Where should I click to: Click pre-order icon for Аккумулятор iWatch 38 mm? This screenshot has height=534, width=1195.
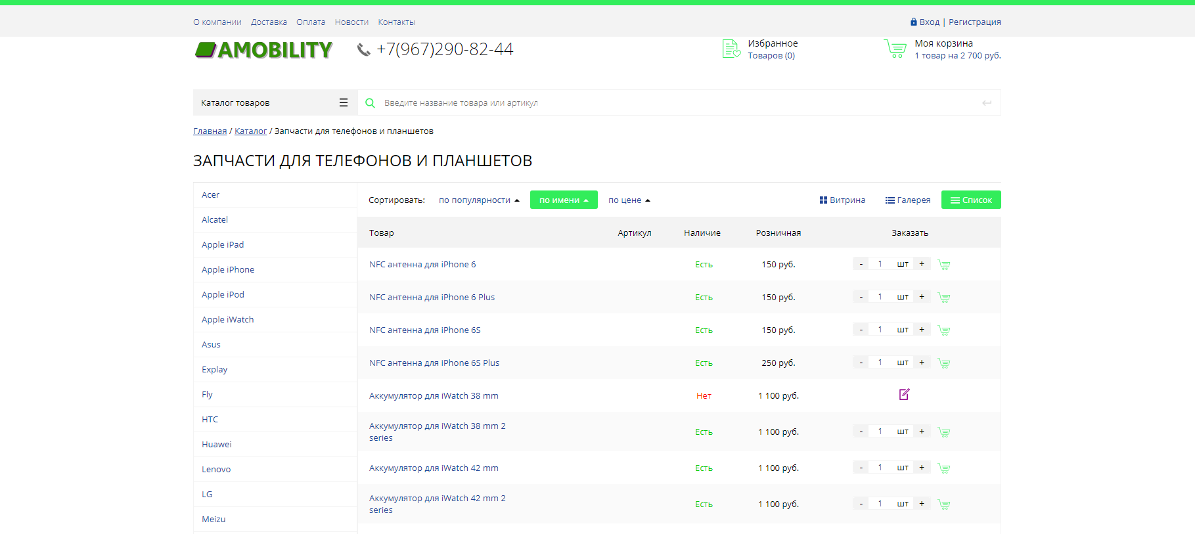[x=905, y=394]
